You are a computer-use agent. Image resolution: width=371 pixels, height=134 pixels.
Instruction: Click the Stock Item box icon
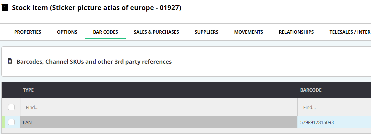click(5, 8)
